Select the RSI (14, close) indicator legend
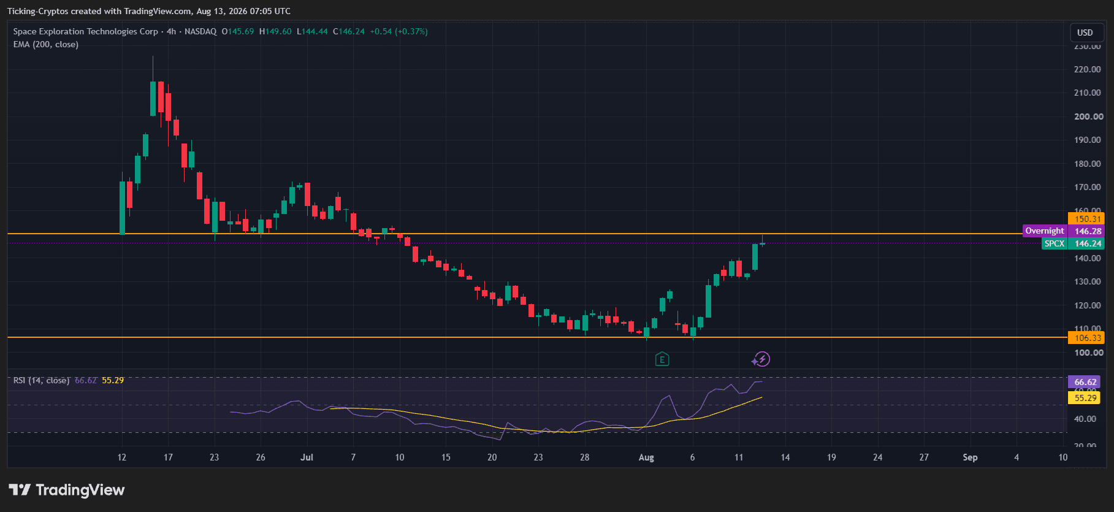This screenshot has height=512, width=1114. pos(41,380)
